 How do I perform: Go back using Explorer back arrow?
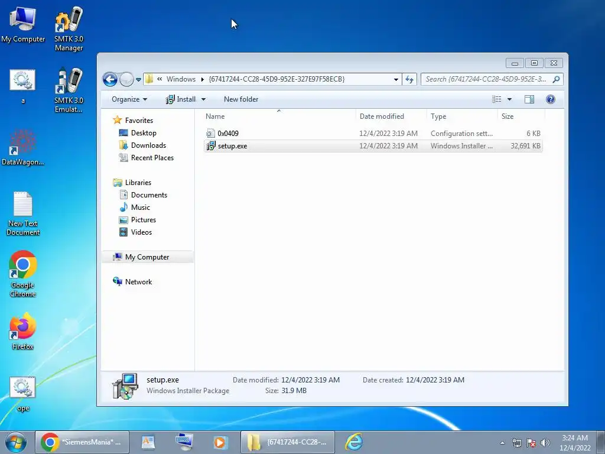click(x=110, y=80)
